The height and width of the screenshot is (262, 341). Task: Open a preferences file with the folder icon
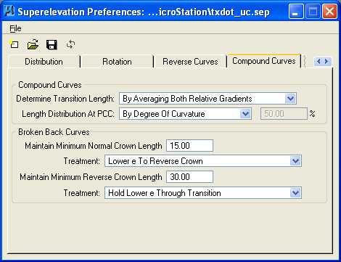click(33, 44)
